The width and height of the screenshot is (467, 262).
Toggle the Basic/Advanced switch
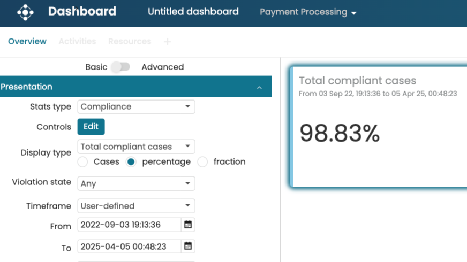[120, 67]
